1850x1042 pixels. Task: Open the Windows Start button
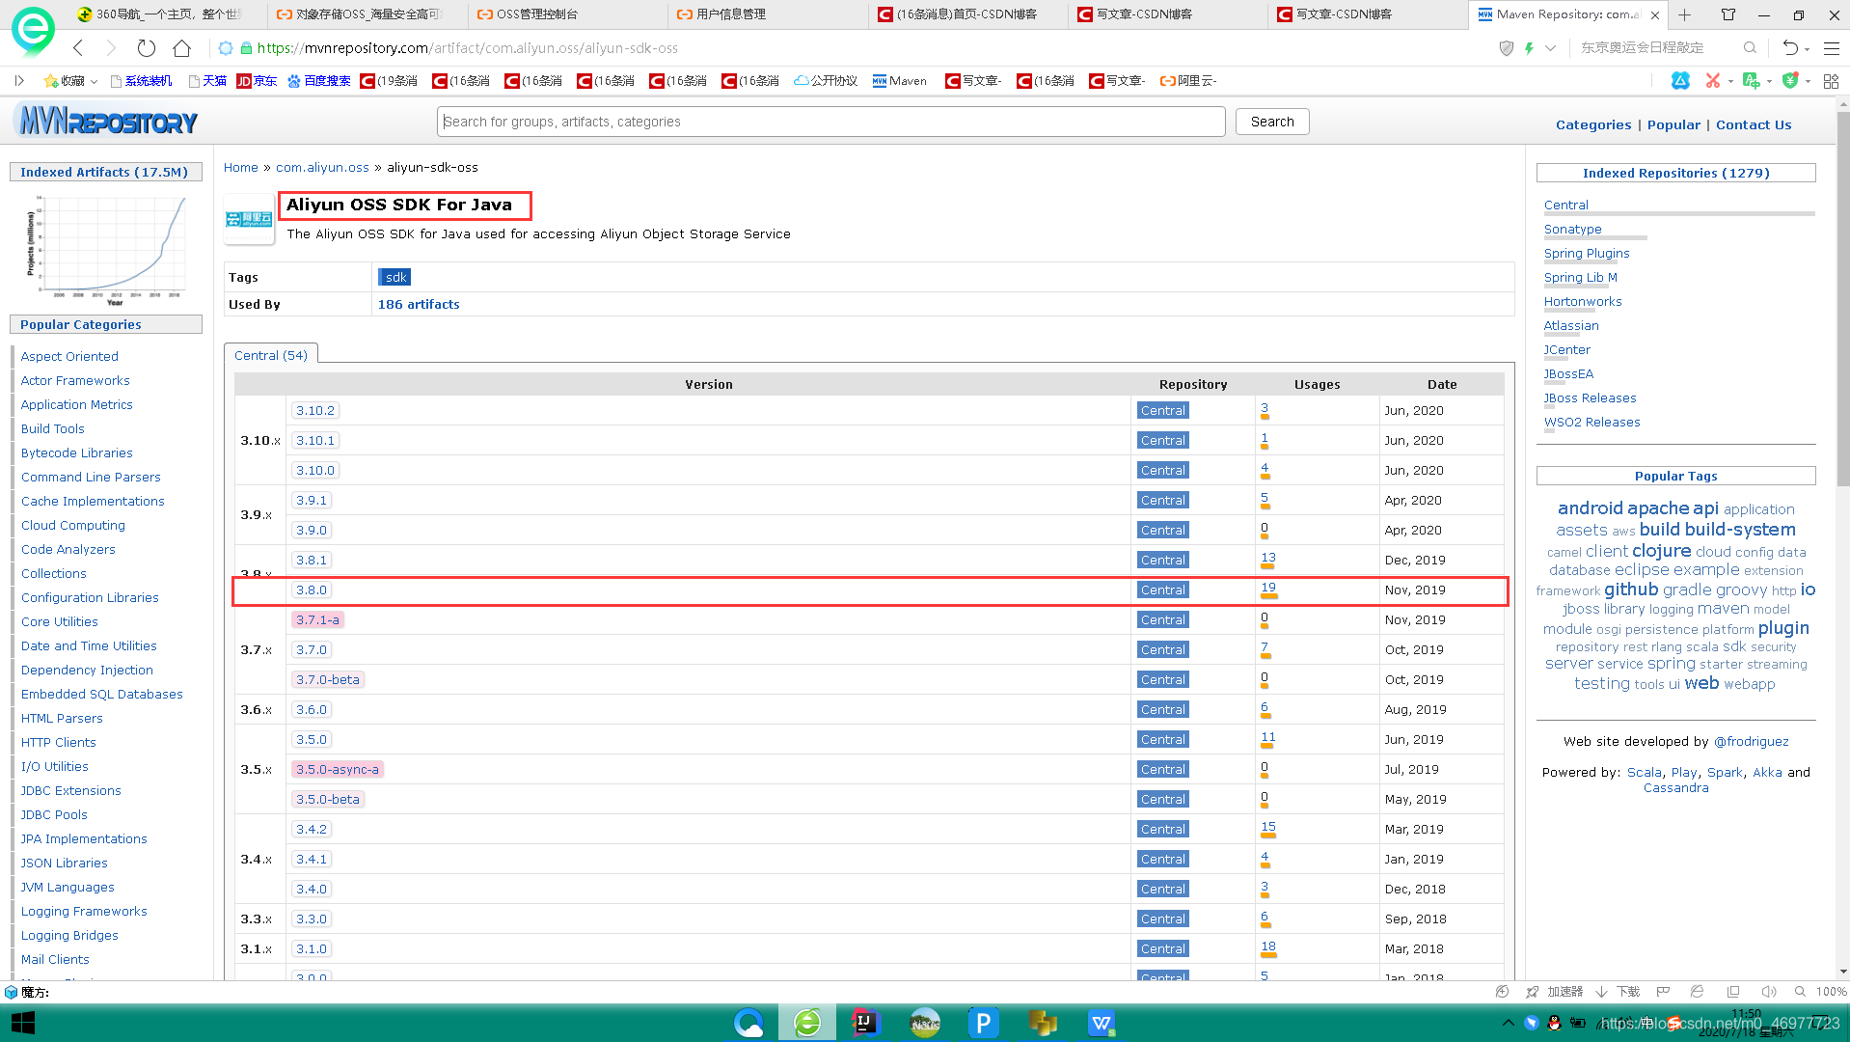pyautogui.click(x=23, y=1023)
